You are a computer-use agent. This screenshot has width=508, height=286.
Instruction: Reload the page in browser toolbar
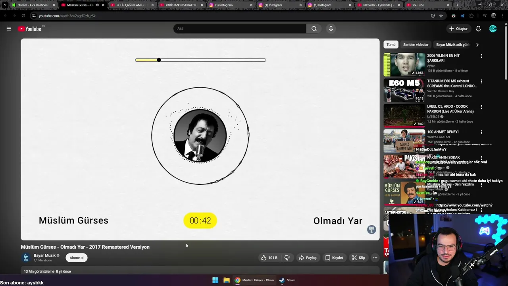pos(23,16)
